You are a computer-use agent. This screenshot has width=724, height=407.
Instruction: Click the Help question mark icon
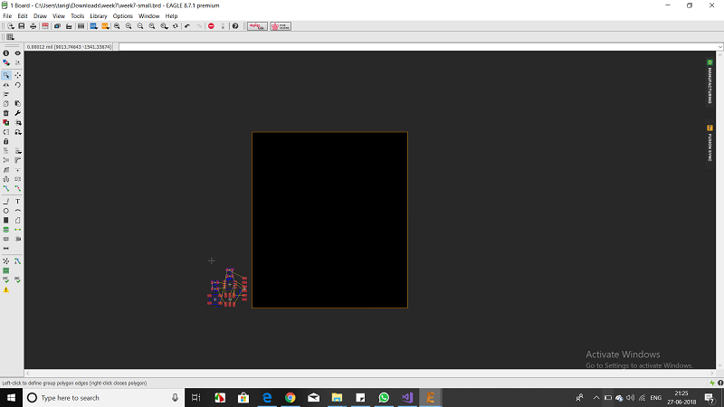tap(235, 26)
